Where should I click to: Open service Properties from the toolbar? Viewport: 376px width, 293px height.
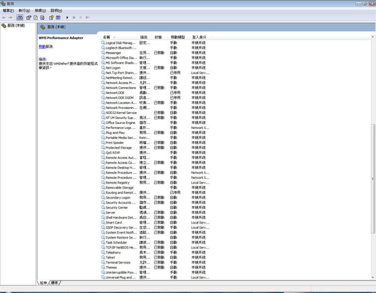(29, 18)
